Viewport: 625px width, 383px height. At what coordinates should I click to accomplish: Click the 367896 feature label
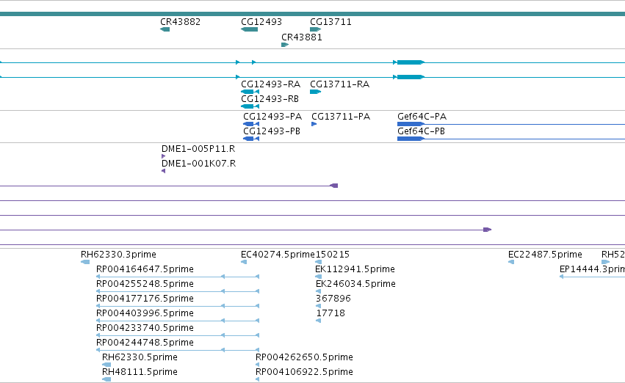pyautogui.click(x=333, y=298)
